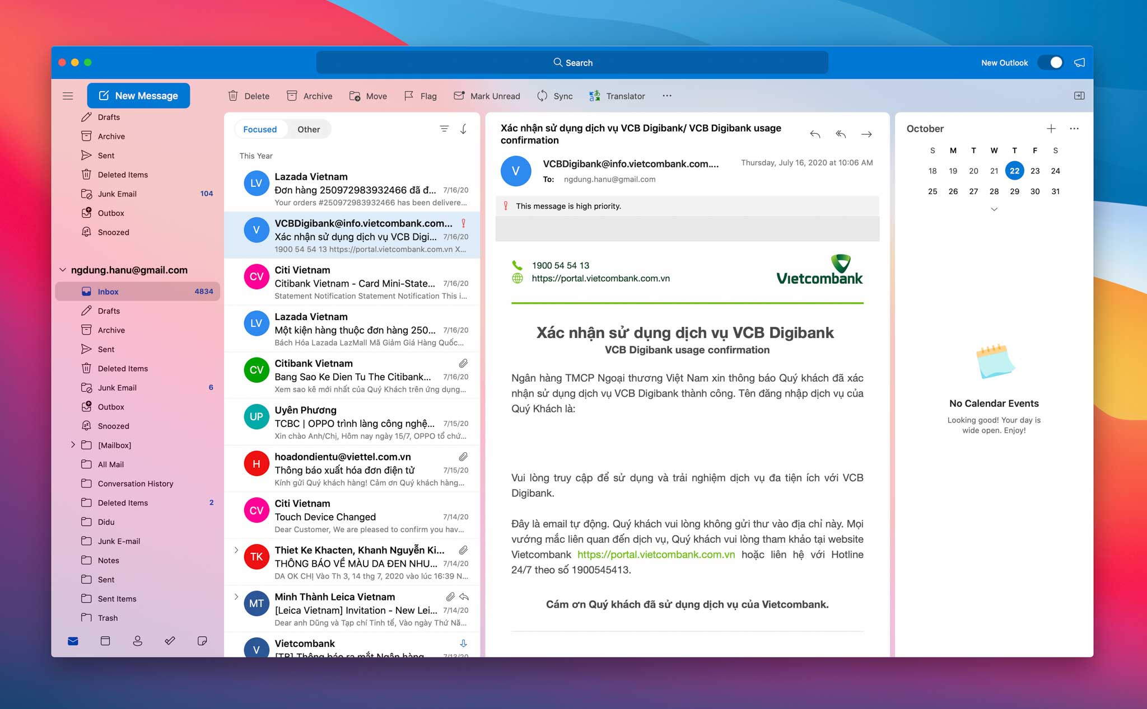The image size is (1147, 709).
Task: Switch to the Focused tab
Action: pos(260,129)
